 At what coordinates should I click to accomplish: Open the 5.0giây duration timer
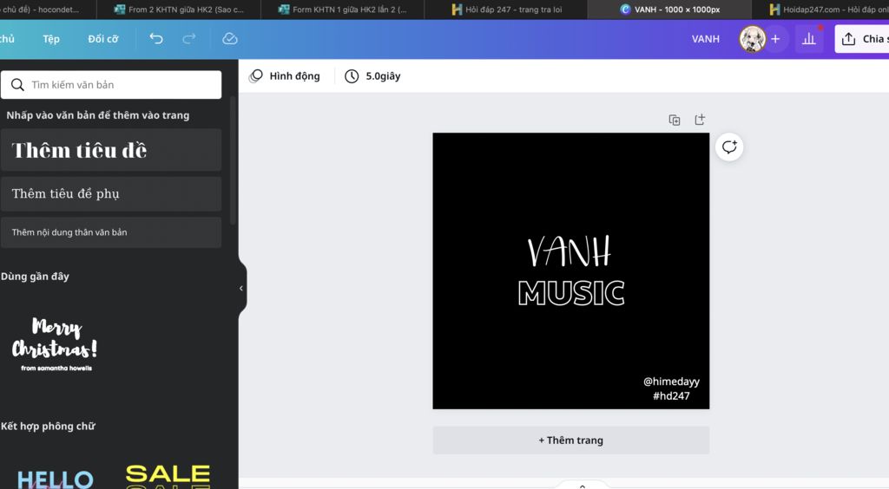click(x=372, y=75)
